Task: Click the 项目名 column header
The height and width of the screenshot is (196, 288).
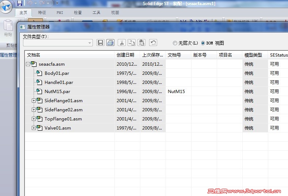Action: (230, 55)
